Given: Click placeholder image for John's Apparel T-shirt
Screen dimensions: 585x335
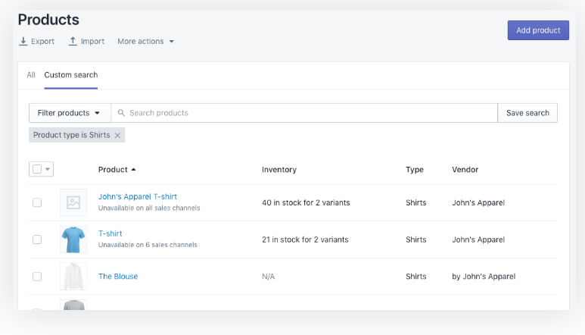Looking at the screenshot, I should (73, 202).
